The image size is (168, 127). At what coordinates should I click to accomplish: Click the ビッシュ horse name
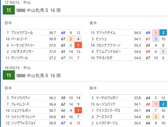click(x=101, y=39)
